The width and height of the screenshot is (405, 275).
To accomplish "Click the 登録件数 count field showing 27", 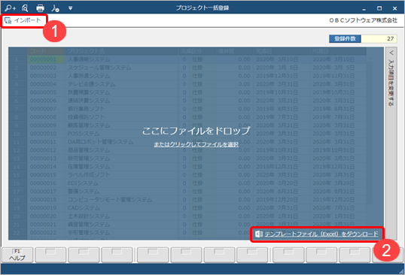I will click(379, 38).
